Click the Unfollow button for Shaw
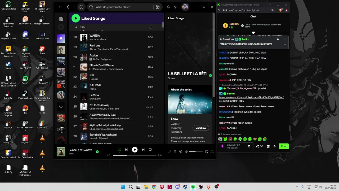The image size is (339, 191). 201,128
